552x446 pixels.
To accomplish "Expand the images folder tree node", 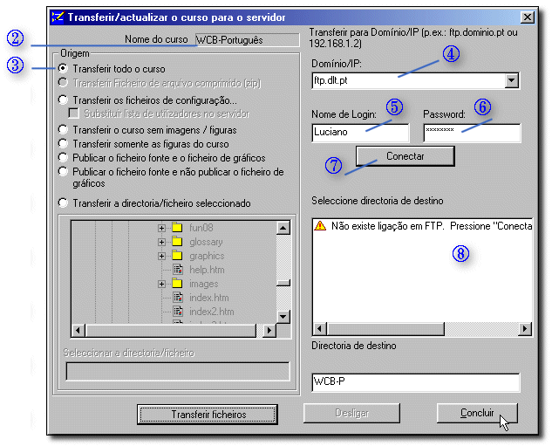I will click(x=161, y=284).
